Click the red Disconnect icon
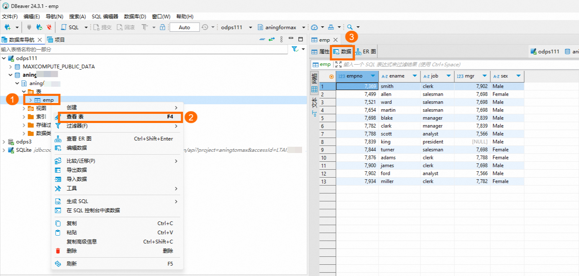Viewport: 579px width, 276px height. tap(49, 27)
